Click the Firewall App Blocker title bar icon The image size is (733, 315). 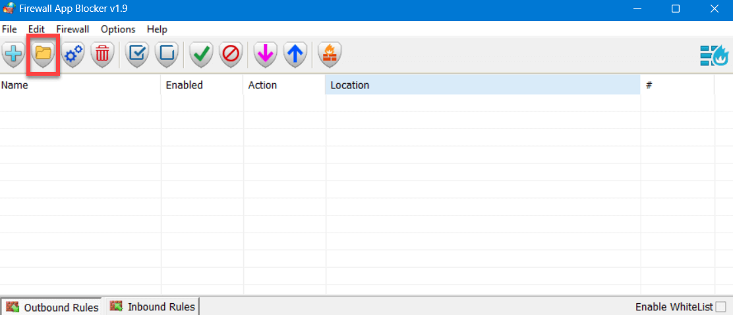point(9,9)
